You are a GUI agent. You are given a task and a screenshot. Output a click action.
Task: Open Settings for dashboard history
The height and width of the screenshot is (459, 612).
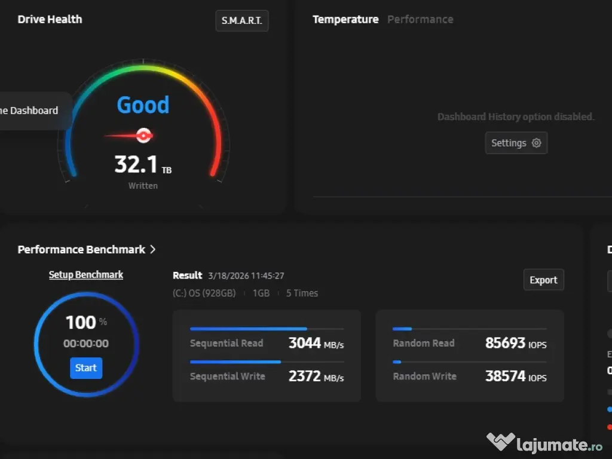[x=516, y=143]
